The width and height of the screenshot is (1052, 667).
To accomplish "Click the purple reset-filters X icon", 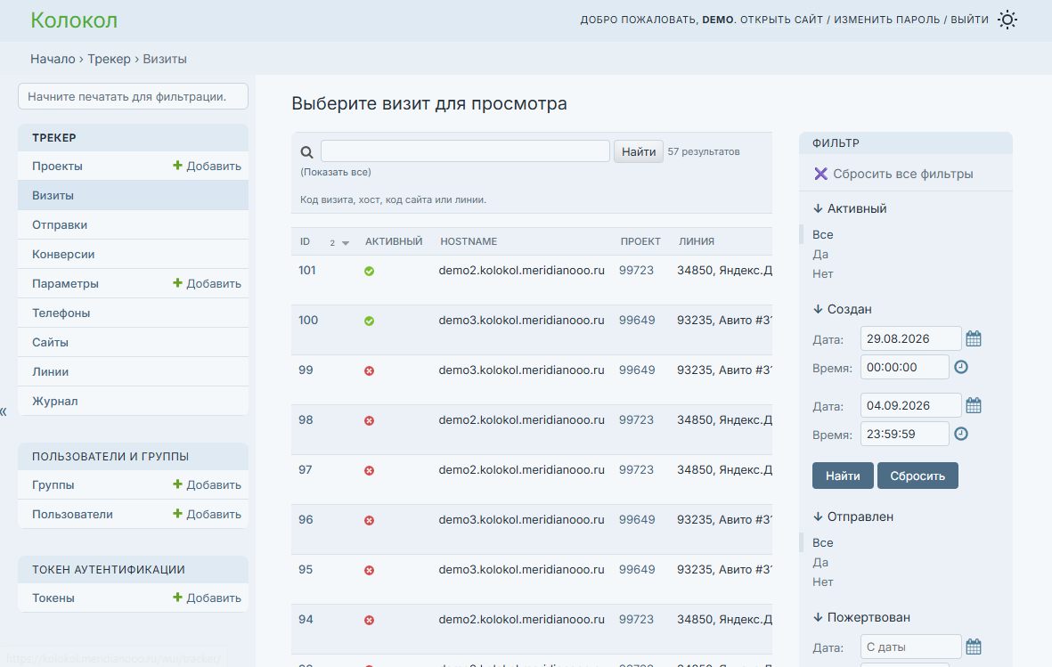I will tap(820, 174).
